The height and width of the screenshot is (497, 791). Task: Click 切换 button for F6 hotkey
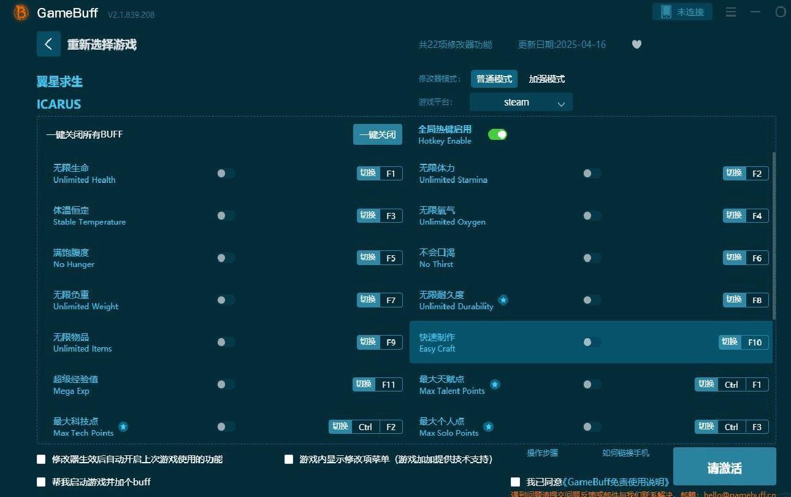(734, 258)
